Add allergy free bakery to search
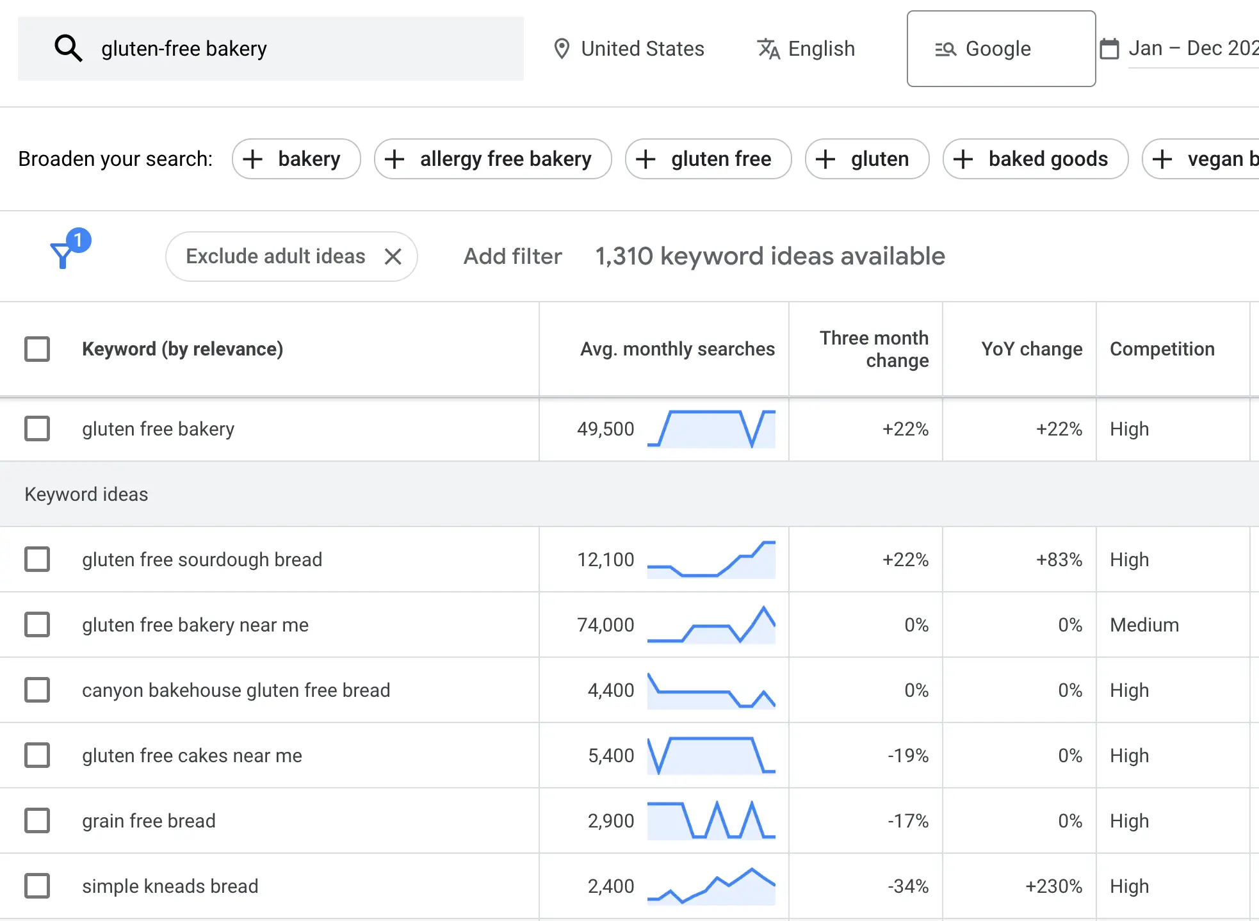Image resolution: width=1259 pixels, height=921 pixels. tap(492, 159)
